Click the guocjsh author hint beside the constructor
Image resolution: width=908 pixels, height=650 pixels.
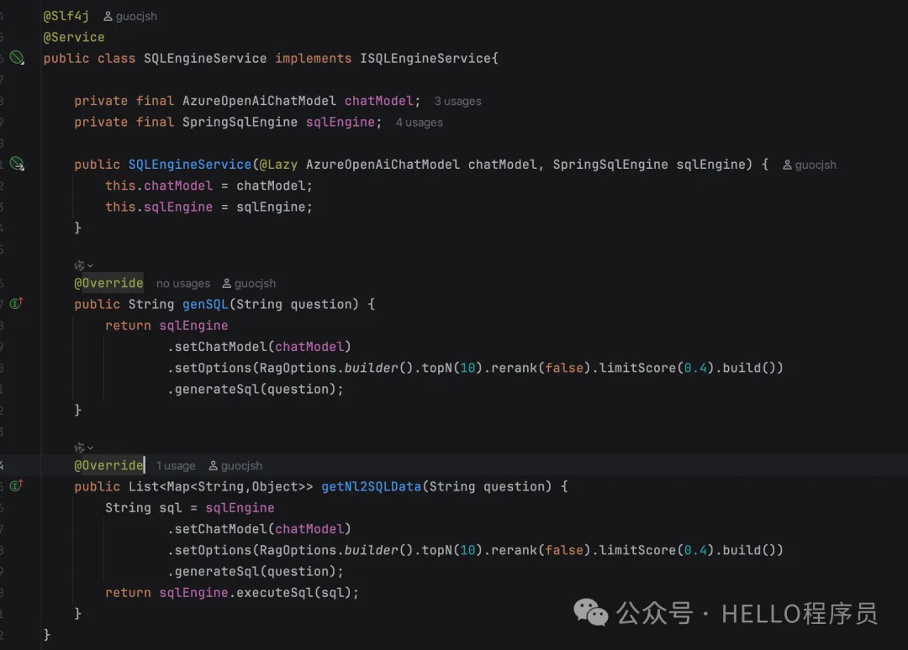tap(809, 165)
